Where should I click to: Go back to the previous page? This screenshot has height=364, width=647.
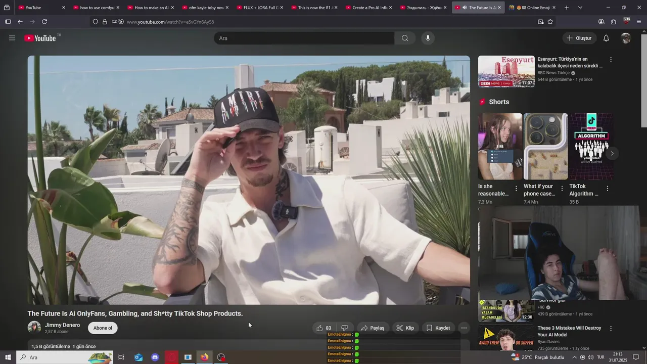click(x=20, y=22)
